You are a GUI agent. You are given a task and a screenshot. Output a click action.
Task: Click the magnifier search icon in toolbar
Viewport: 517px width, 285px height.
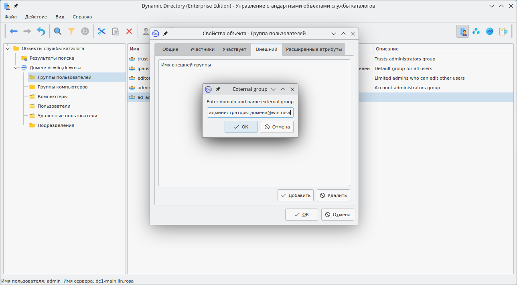pos(58,31)
